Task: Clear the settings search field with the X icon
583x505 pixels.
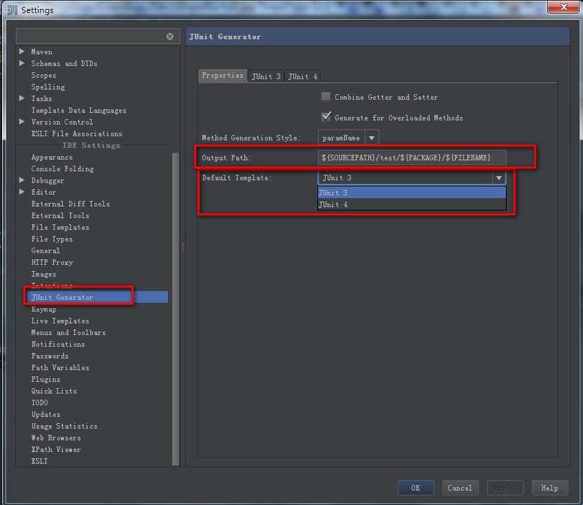Action: [x=170, y=36]
